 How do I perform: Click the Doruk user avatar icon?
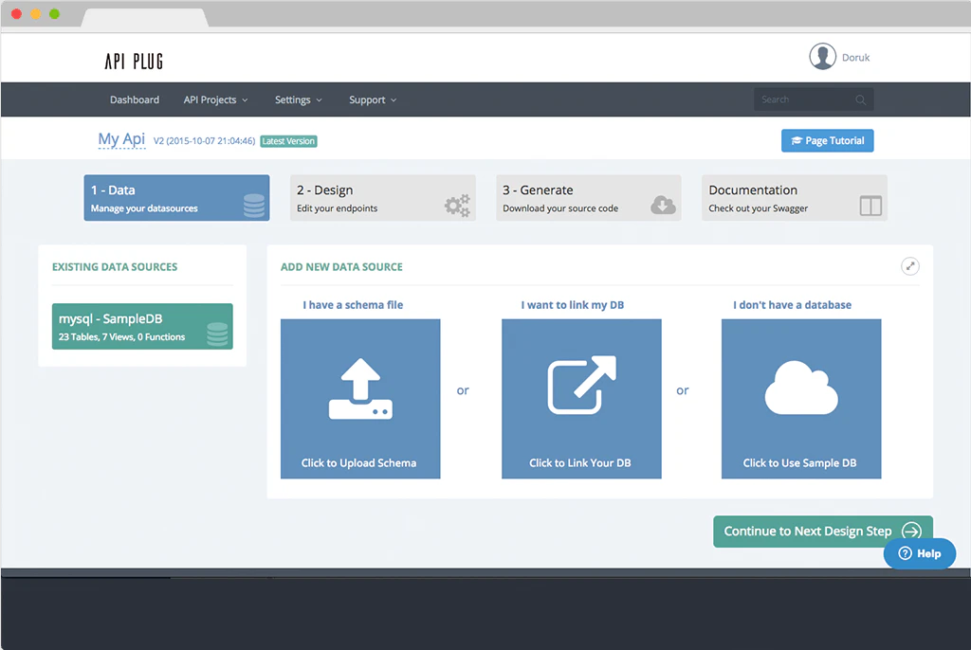(822, 57)
